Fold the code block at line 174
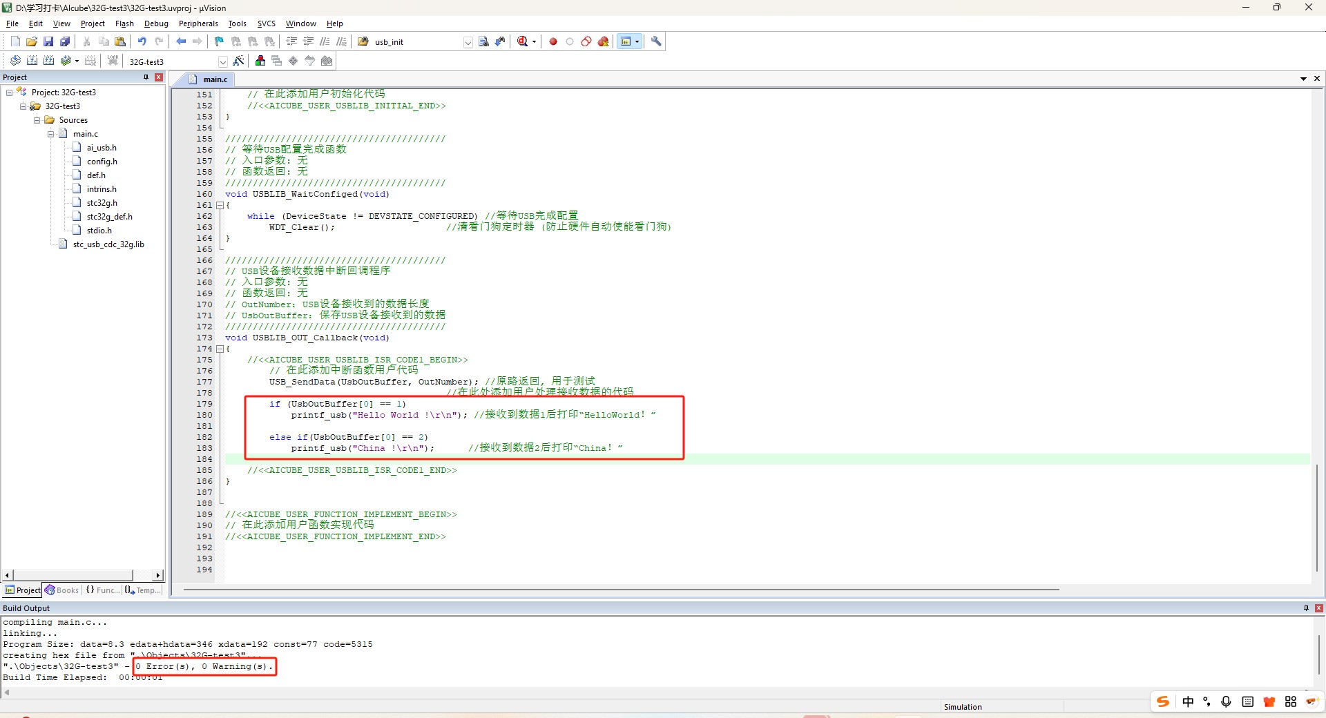This screenshot has height=718, width=1326. 220,349
